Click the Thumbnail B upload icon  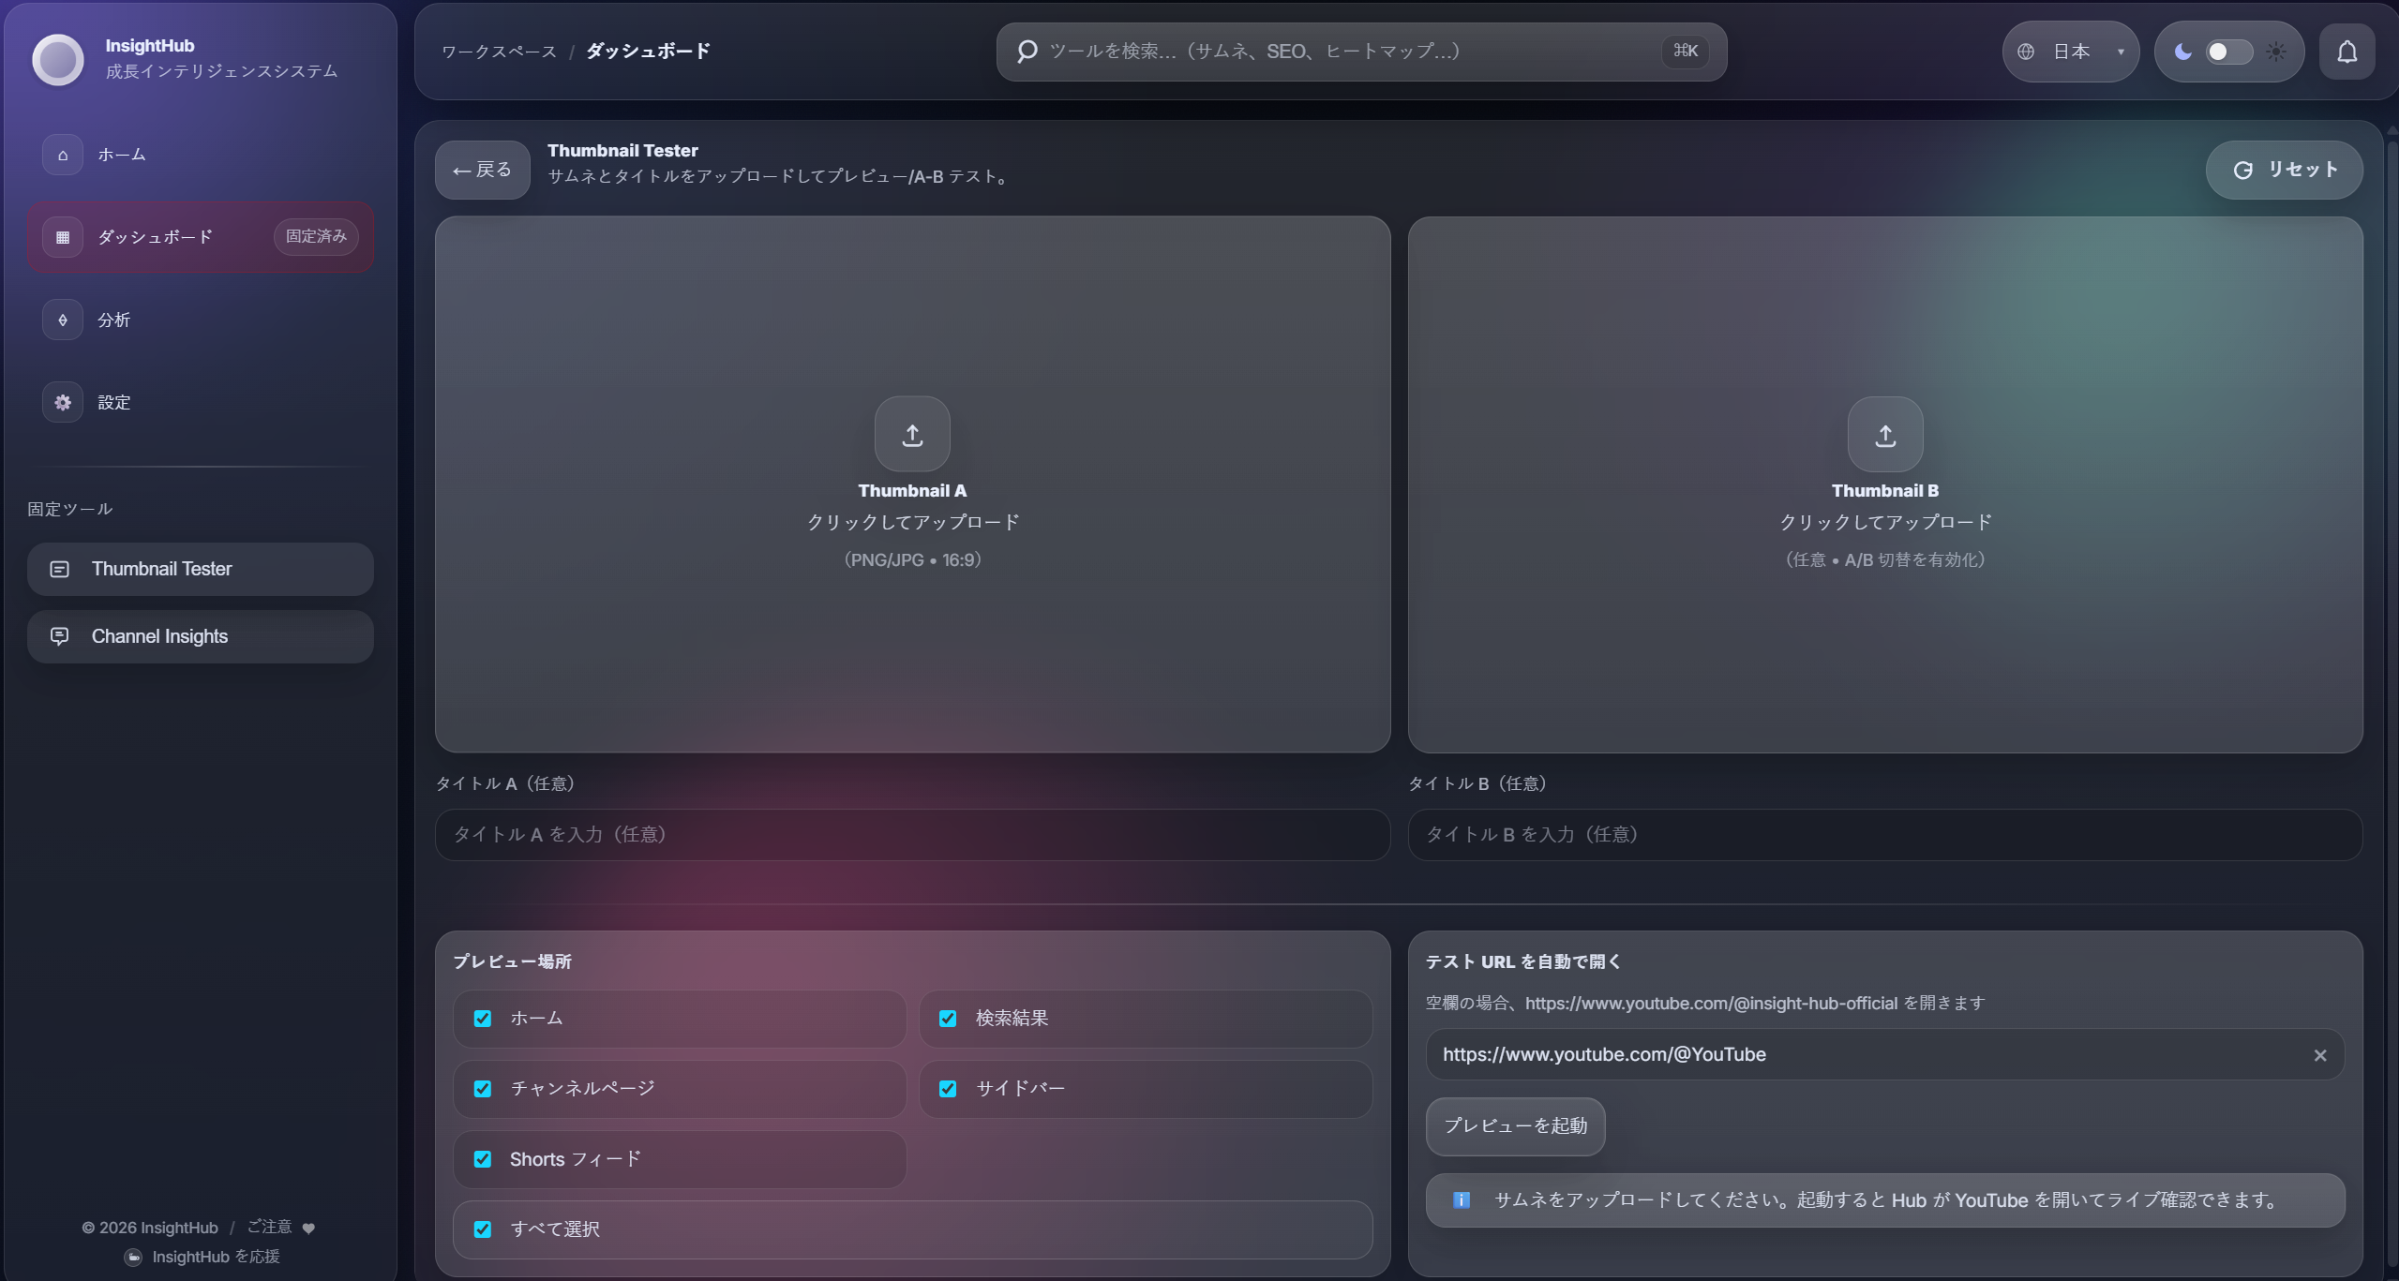(1885, 434)
